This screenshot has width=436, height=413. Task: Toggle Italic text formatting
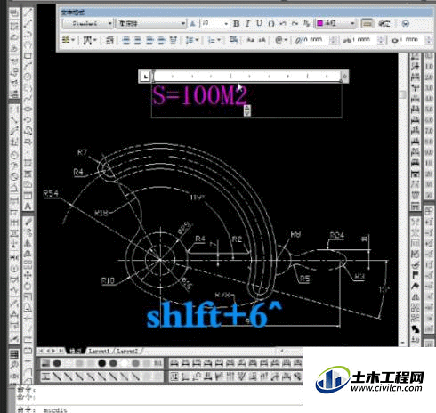click(x=247, y=23)
